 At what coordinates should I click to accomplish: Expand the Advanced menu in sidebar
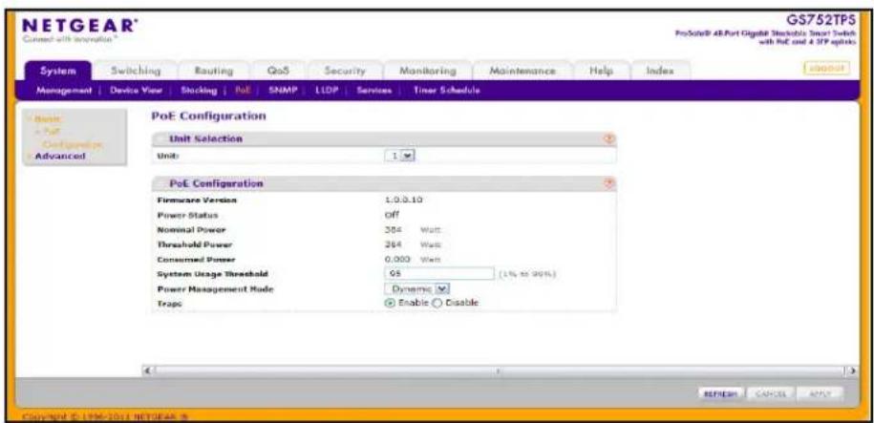pyautogui.click(x=59, y=156)
